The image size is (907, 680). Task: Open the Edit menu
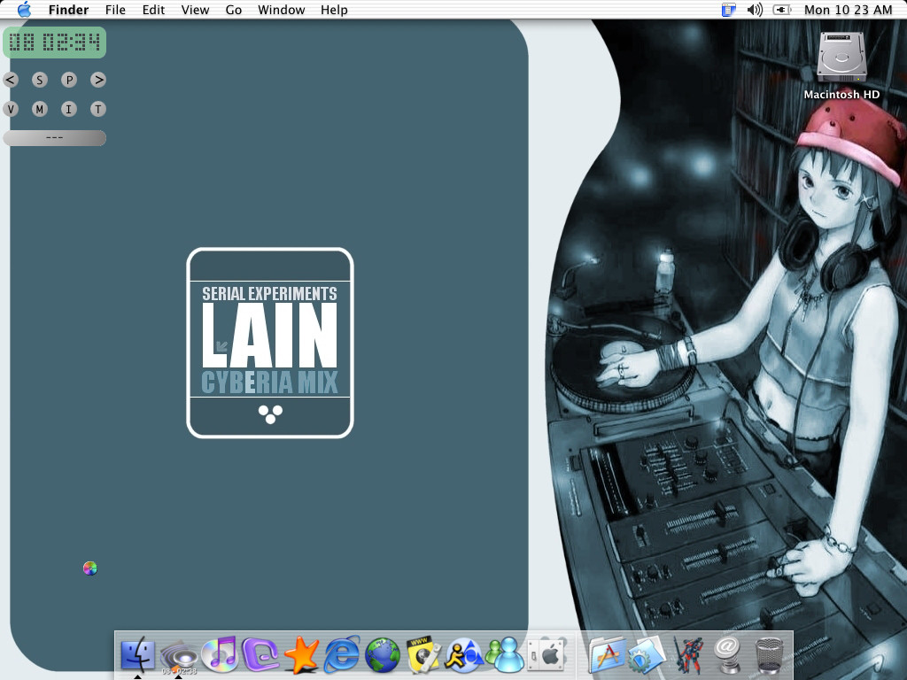153,10
